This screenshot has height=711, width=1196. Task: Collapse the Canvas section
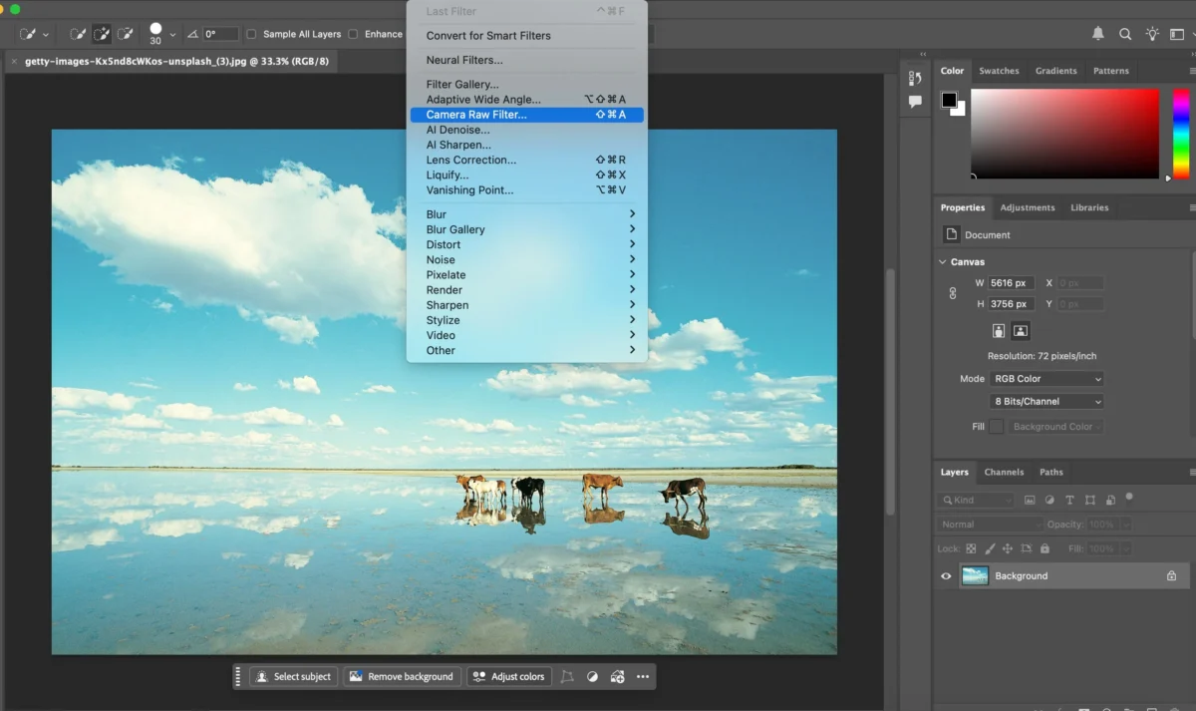[944, 262]
